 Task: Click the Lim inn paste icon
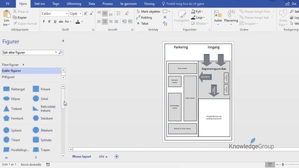[7, 14]
